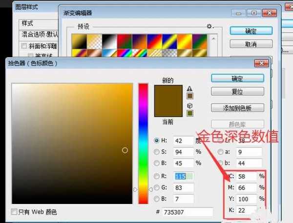
Task: Click the 添加到色板 button
Action: pos(237,108)
